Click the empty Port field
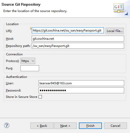130x133 pixels. tap(30, 68)
